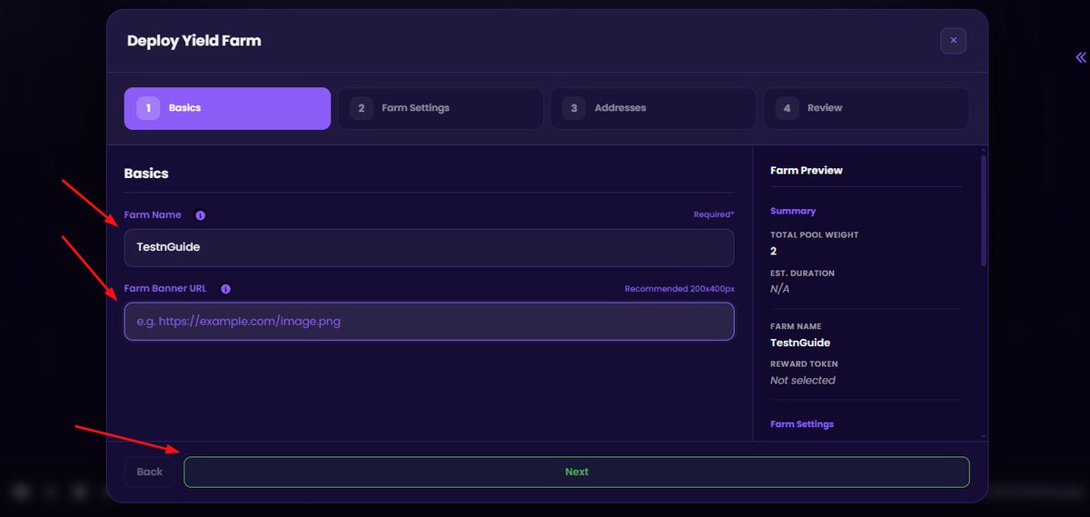Click Farm Settings section in preview panel
This screenshot has height=517, width=1090.
tap(802, 424)
